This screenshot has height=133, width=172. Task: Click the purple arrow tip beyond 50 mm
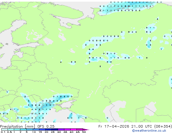tap(86, 129)
